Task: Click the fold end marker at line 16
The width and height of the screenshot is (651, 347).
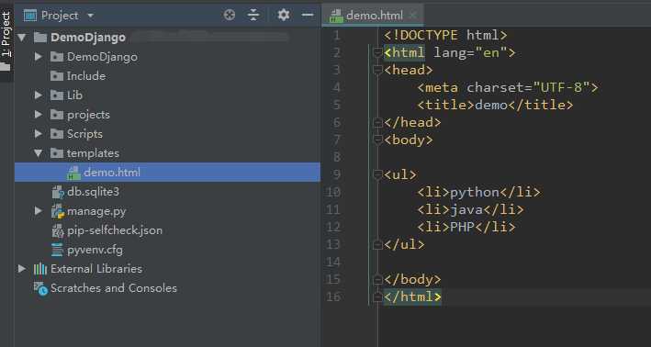Action: [x=377, y=297]
